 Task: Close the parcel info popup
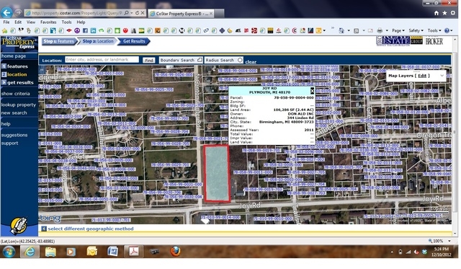[312, 90]
